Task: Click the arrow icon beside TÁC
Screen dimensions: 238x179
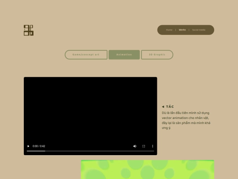Action: pyautogui.click(x=163, y=107)
